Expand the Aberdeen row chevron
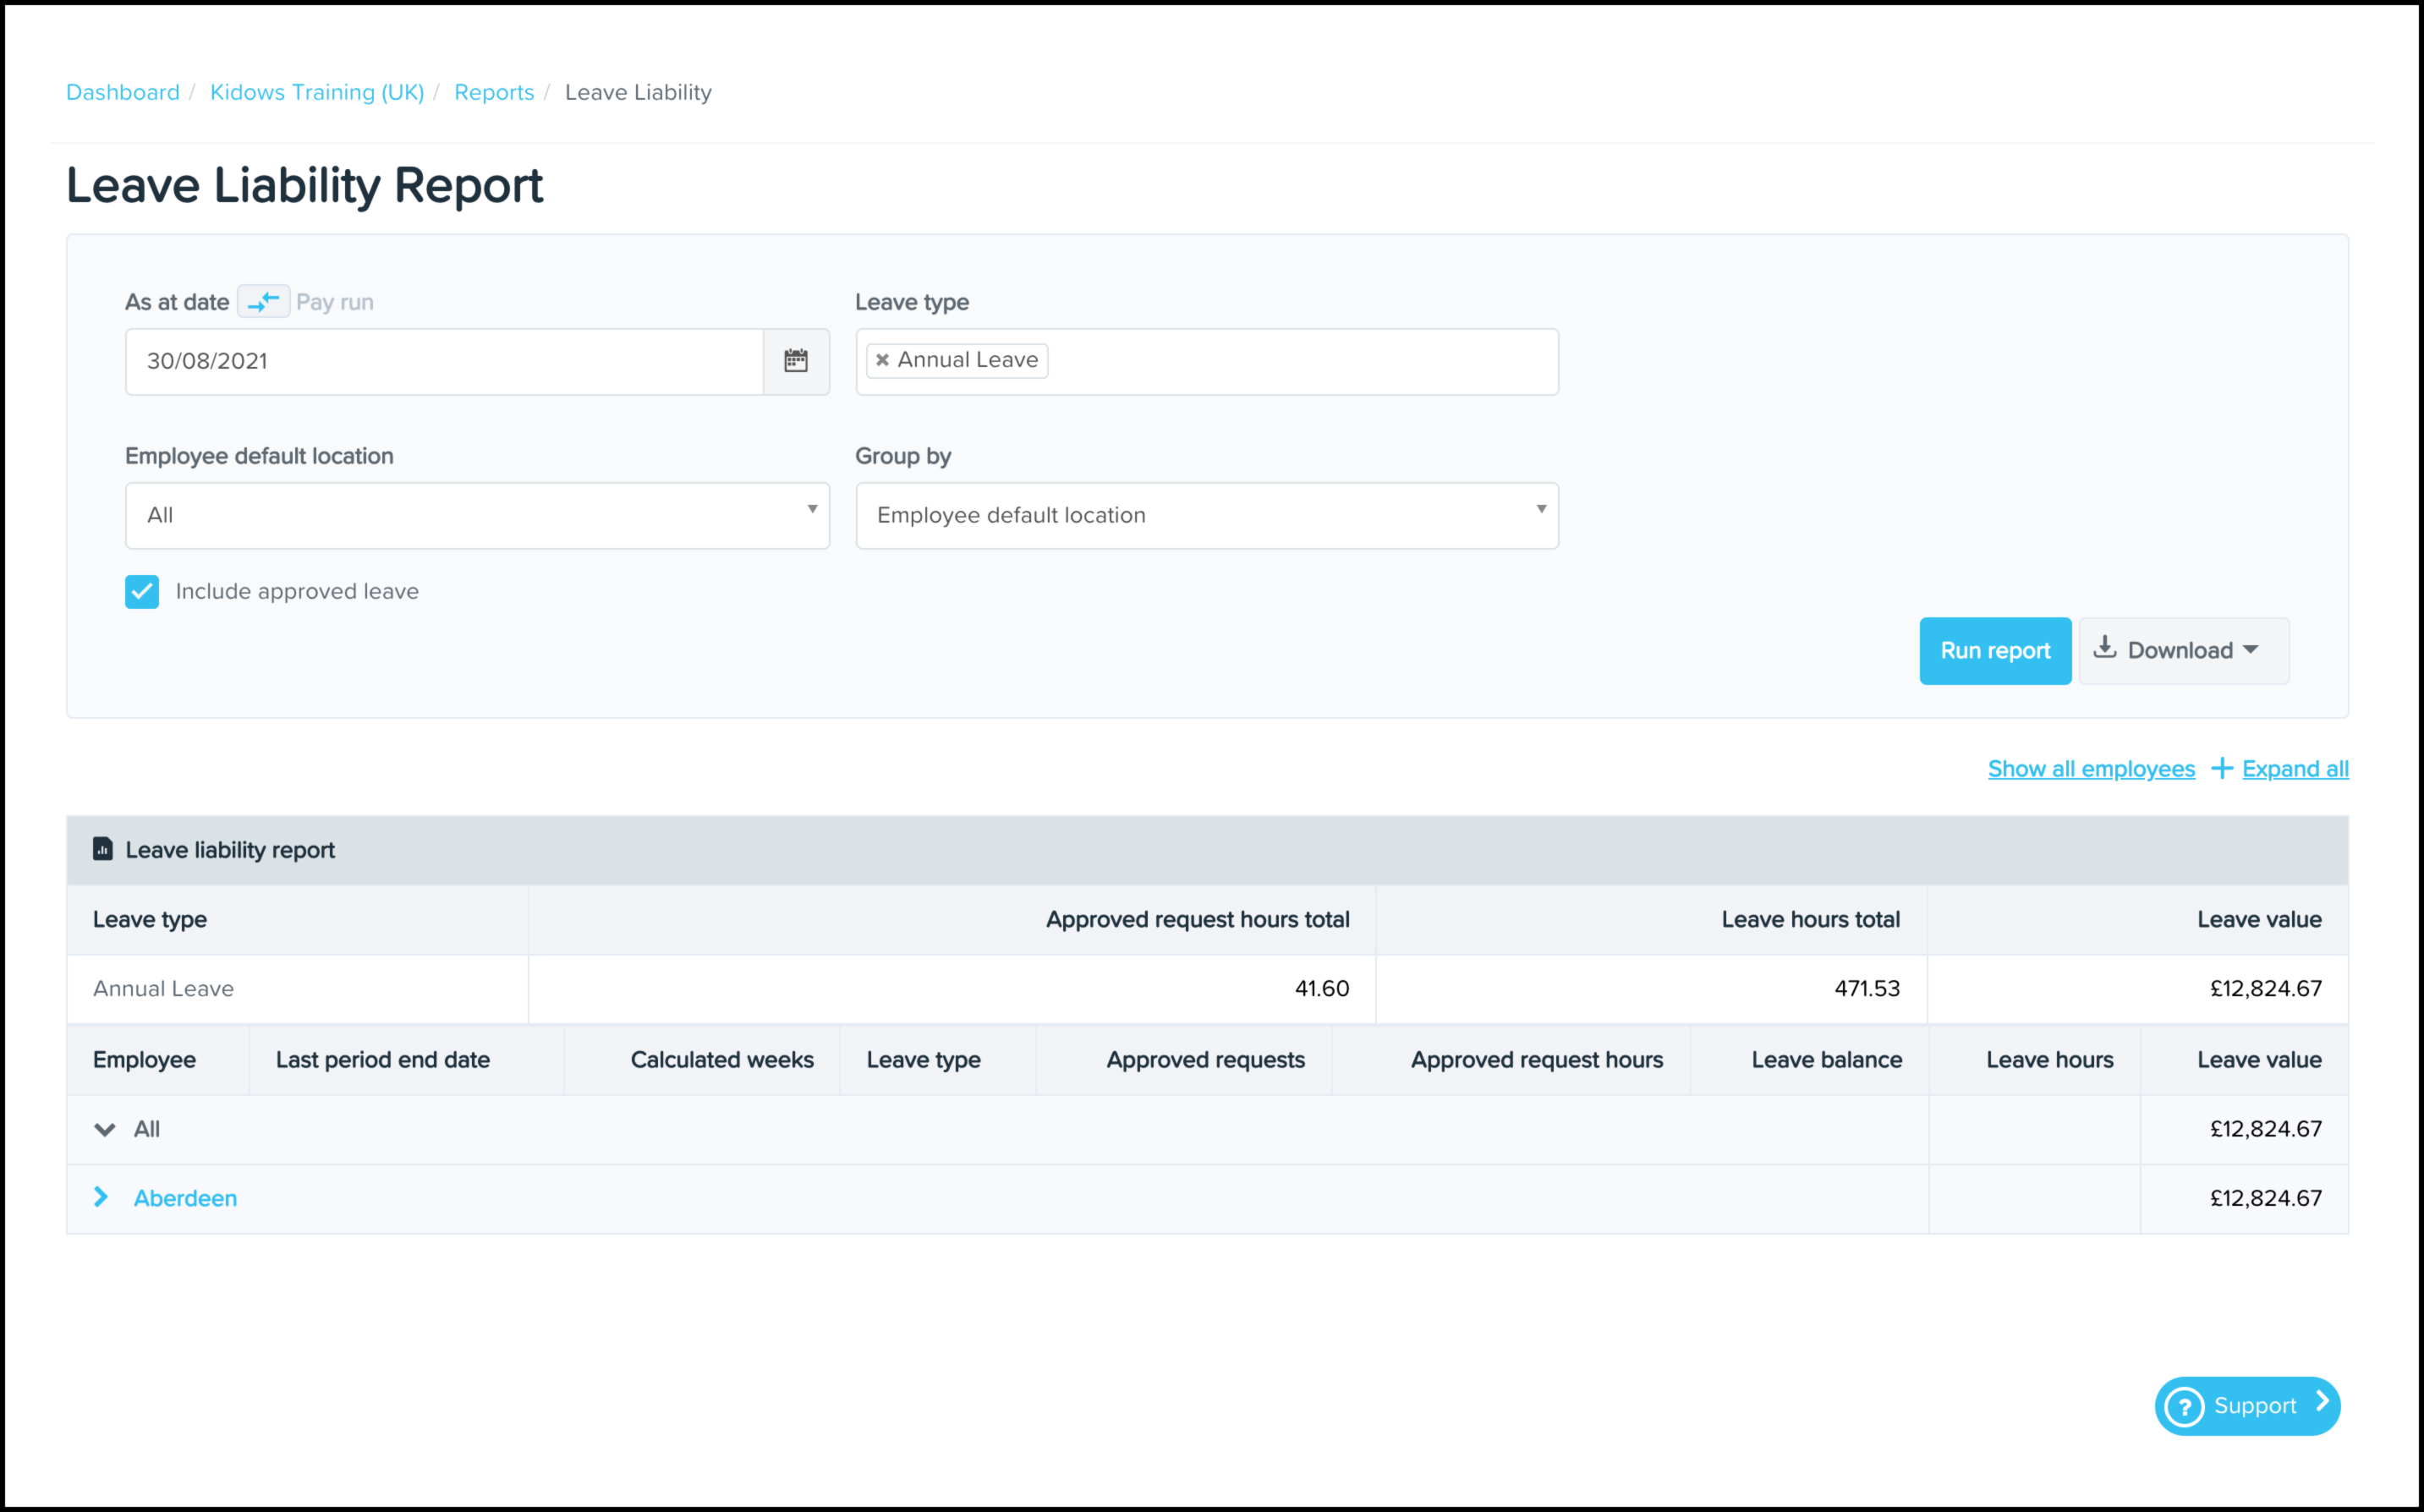This screenshot has width=2424, height=1512. pos(101,1197)
